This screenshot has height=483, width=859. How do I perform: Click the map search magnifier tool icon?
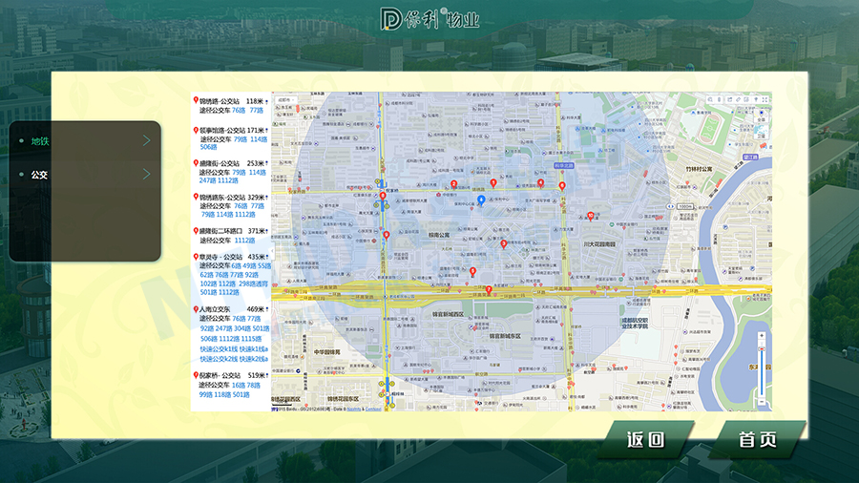pyautogui.click(x=710, y=99)
